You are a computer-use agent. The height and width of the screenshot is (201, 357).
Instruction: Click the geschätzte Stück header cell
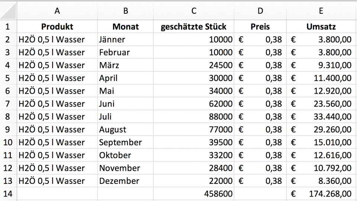[x=193, y=27]
